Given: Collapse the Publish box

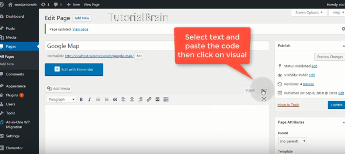Looking at the screenshot, I should pyautogui.click(x=343, y=46).
